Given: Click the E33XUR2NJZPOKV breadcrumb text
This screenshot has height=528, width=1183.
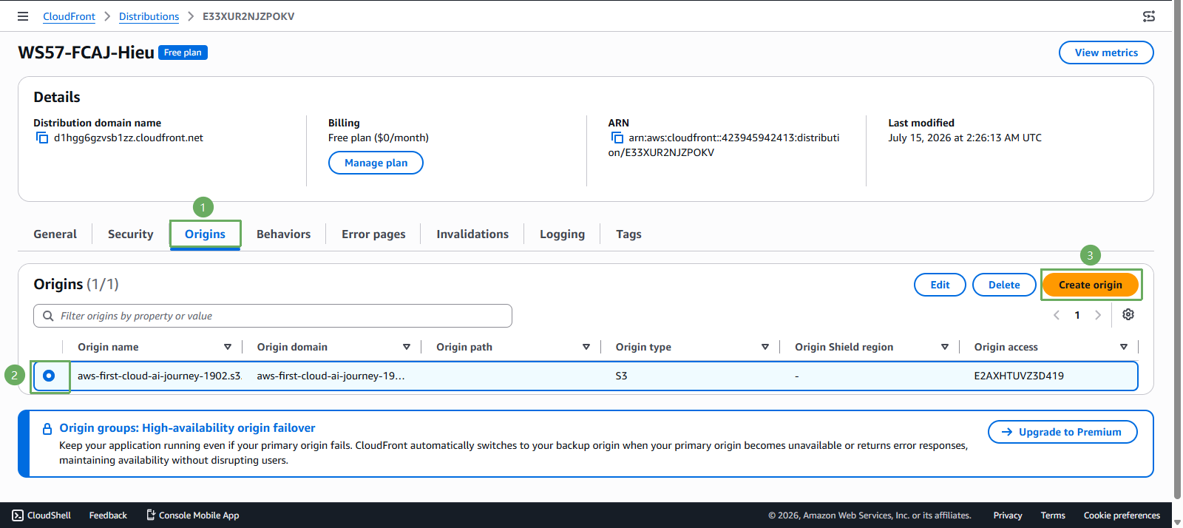Looking at the screenshot, I should click(x=248, y=16).
